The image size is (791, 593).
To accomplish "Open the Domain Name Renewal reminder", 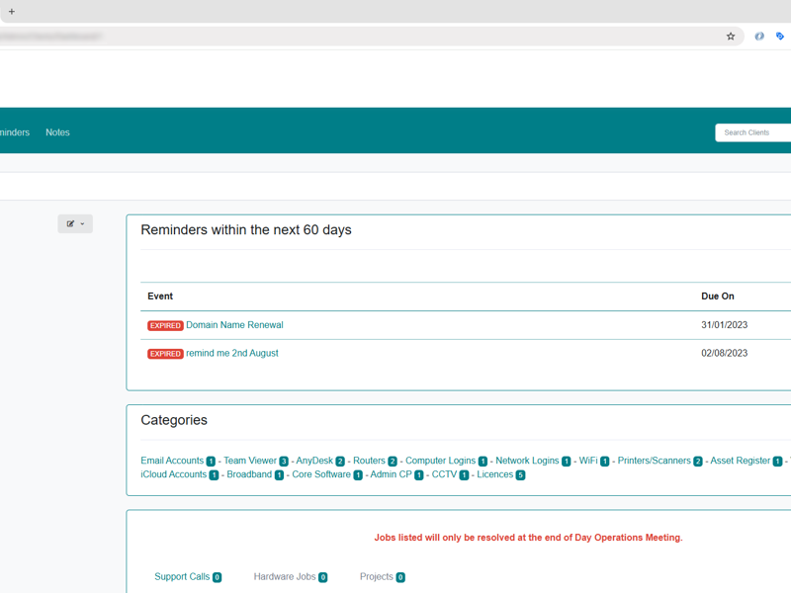I will 232,325.
